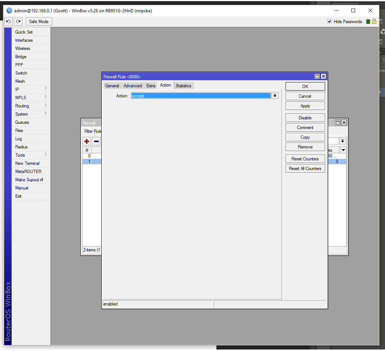
Task: Open Firewall window filter dropdown arrow
Action: 343,141
